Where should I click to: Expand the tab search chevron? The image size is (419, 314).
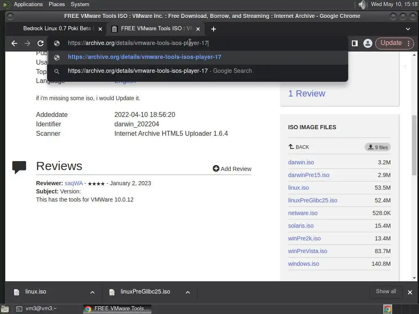(408, 29)
